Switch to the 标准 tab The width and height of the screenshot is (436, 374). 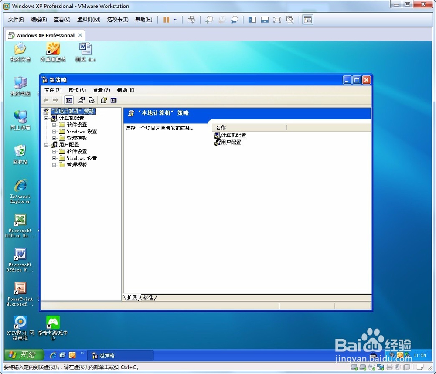tap(148, 298)
